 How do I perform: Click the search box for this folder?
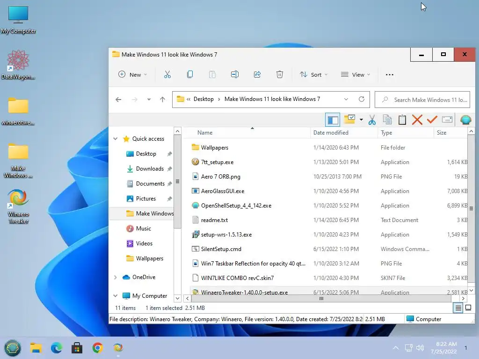coord(422,100)
